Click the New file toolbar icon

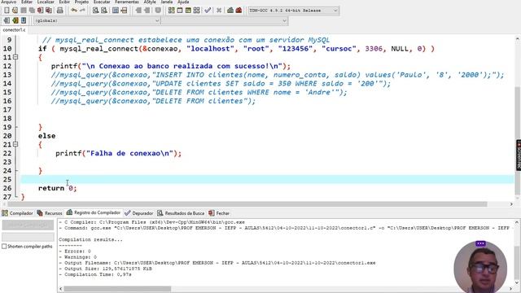(x=7, y=11)
